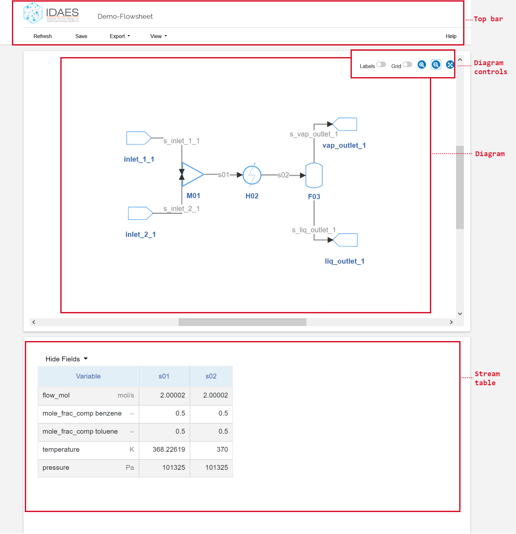Click the s02 column header
This screenshot has width=516, height=534.
click(211, 376)
